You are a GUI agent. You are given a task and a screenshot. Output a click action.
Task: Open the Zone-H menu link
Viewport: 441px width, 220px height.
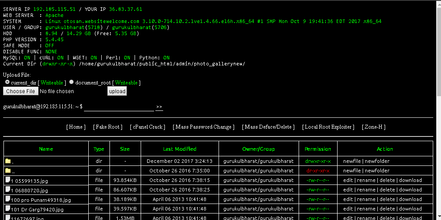(373, 127)
